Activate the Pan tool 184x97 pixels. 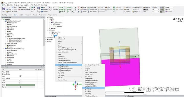(x=43, y=7)
